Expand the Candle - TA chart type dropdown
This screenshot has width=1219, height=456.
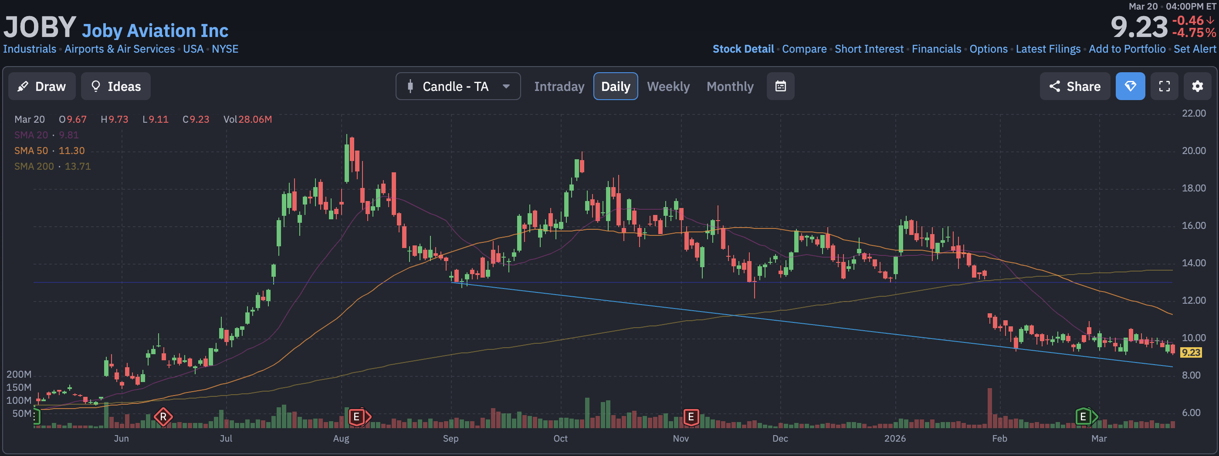point(457,86)
